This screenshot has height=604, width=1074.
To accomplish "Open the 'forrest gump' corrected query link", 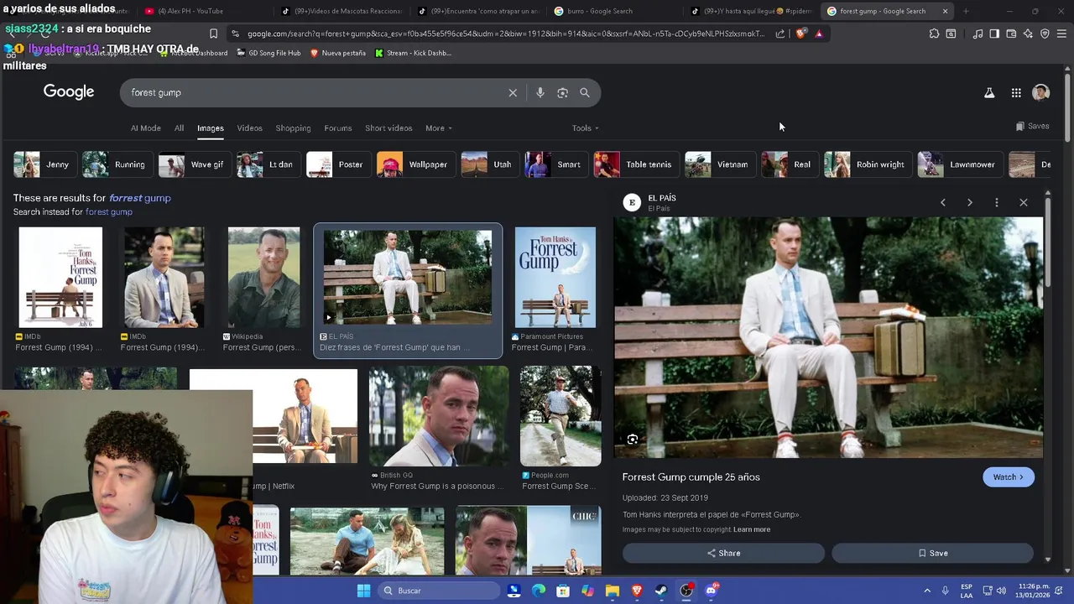I will coord(140,198).
